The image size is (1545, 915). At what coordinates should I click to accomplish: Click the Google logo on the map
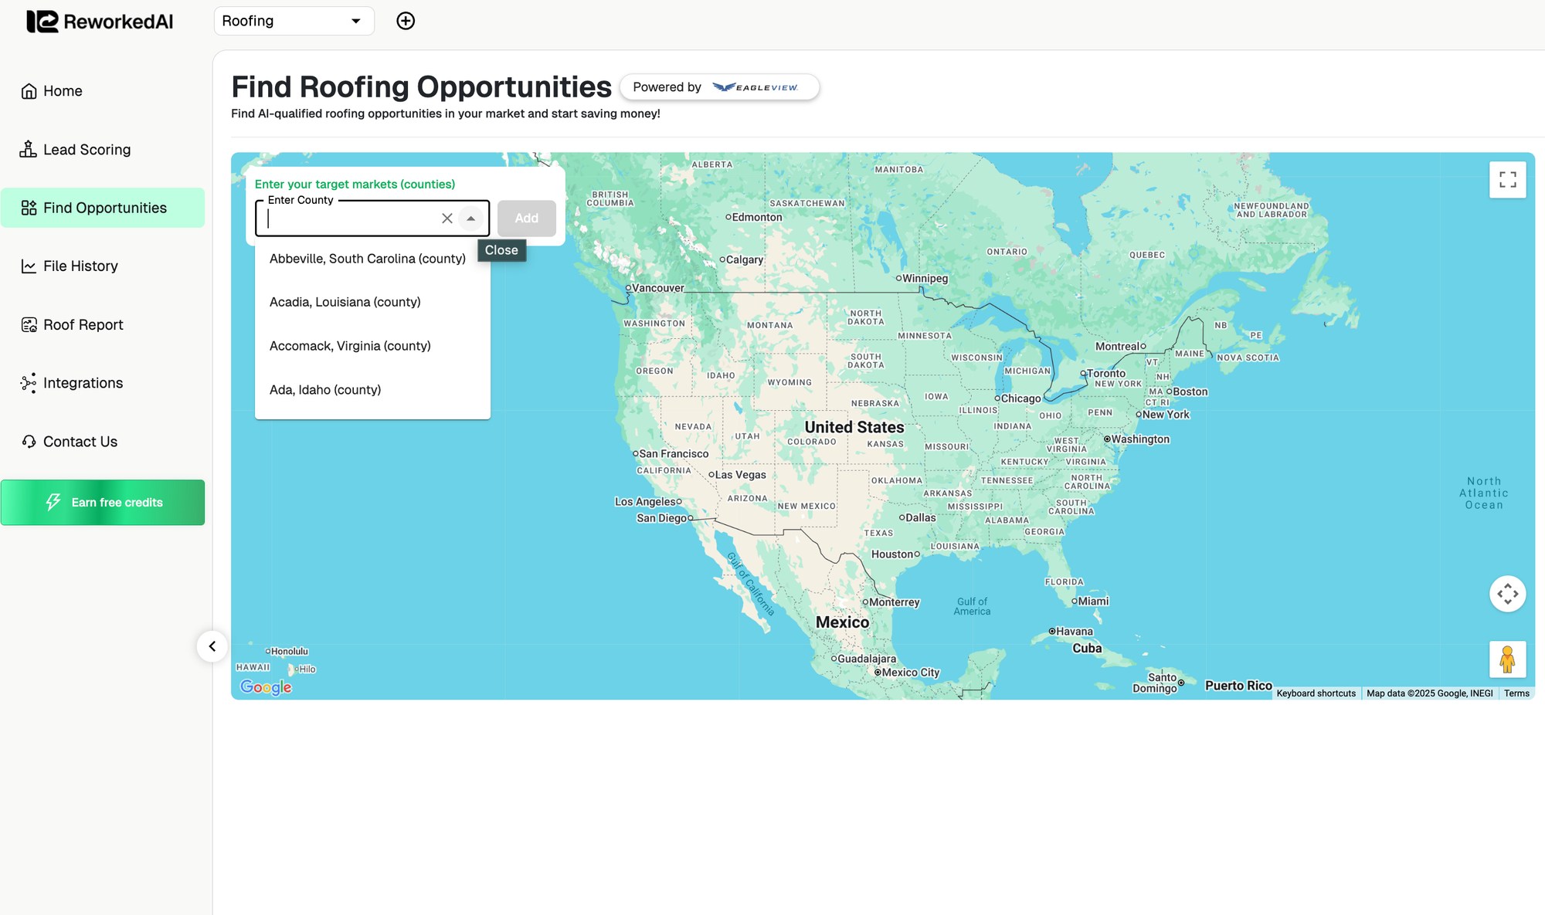tap(266, 687)
